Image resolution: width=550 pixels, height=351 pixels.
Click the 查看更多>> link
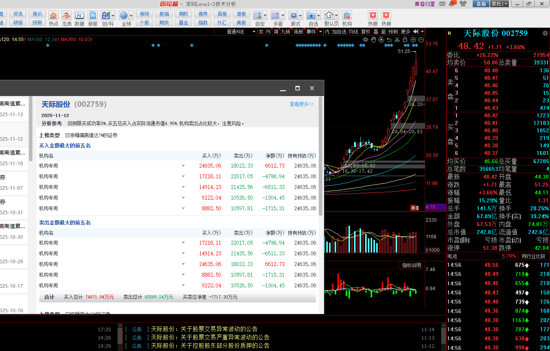tap(301, 104)
